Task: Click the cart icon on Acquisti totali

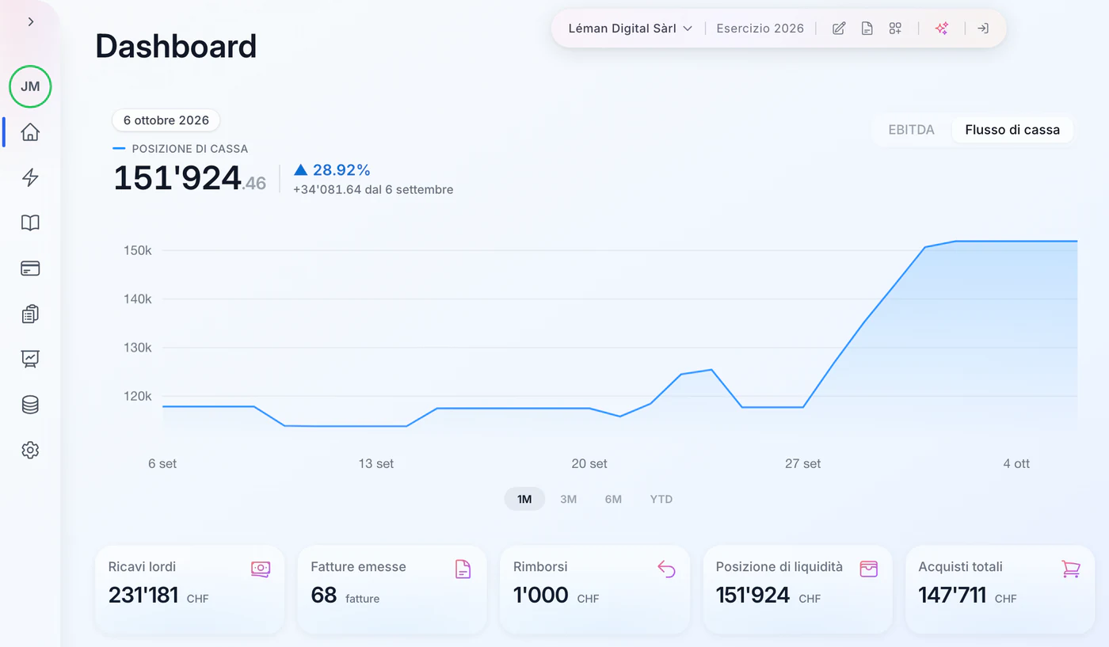Action: [1071, 569]
